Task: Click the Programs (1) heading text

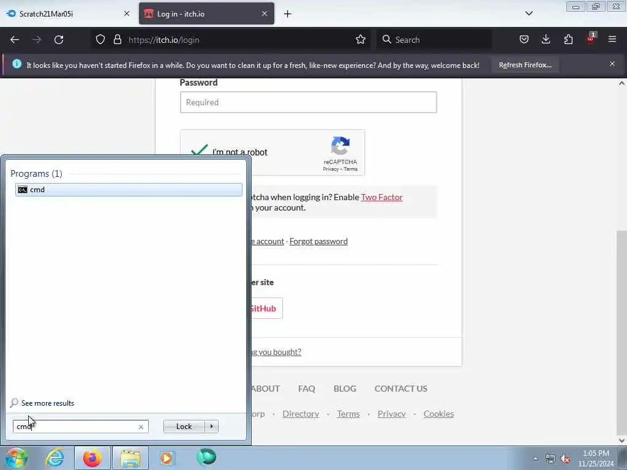Action: coord(36,173)
